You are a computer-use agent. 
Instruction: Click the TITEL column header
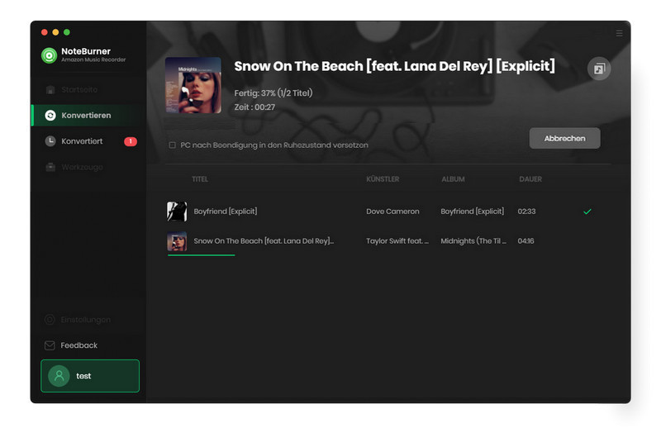[x=200, y=179]
